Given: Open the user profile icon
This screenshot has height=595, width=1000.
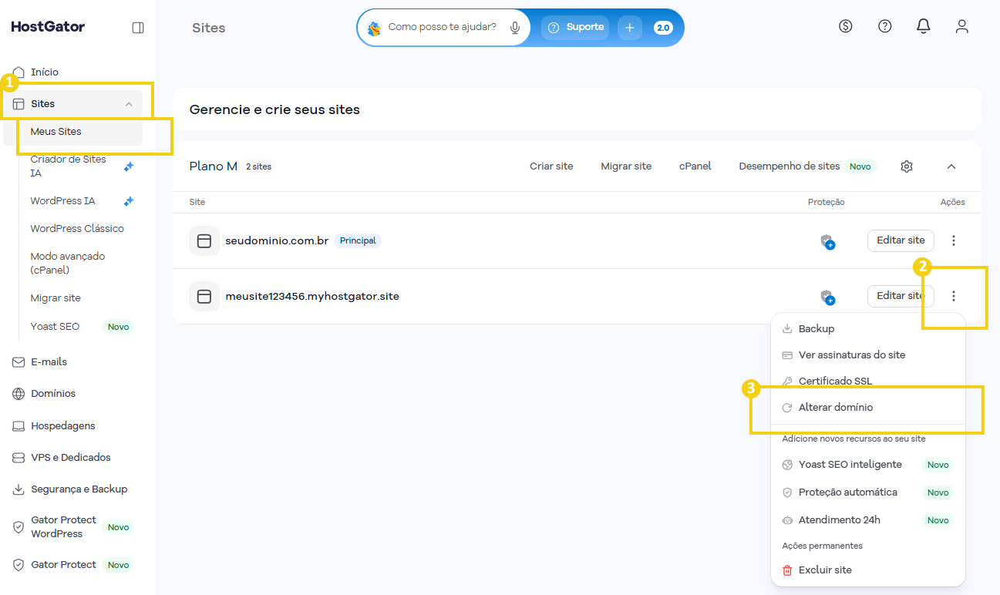Looking at the screenshot, I should pos(962,26).
